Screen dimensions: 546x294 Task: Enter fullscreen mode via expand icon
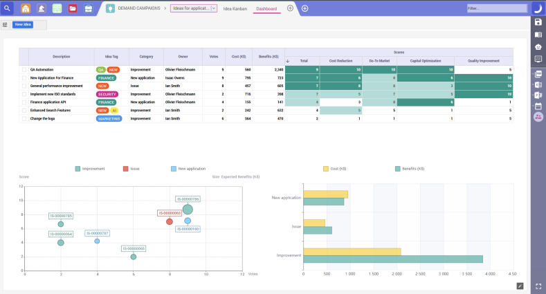coord(538,285)
